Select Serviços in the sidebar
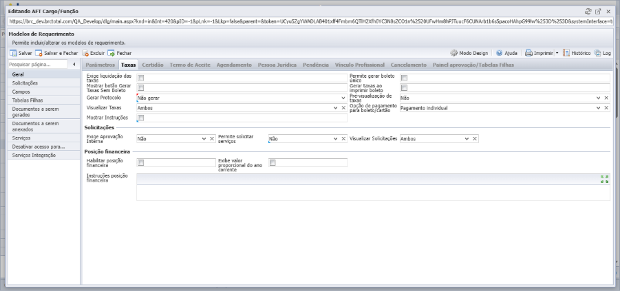 coord(43,138)
